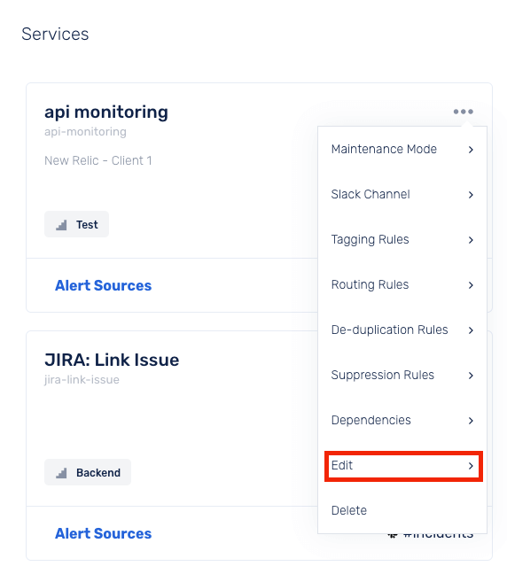This screenshot has height=574, width=507.
Task: Click the Test escalation policy tag
Action: pos(76,224)
